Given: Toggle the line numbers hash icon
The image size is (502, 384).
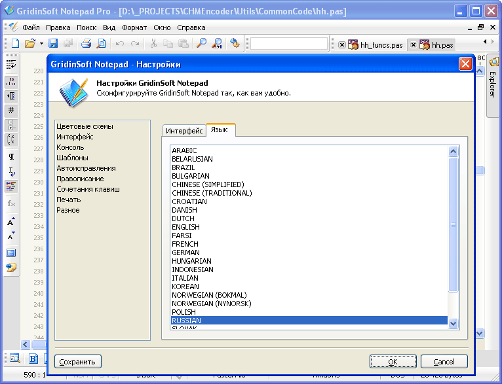Looking at the screenshot, I should pyautogui.click(x=11, y=111).
